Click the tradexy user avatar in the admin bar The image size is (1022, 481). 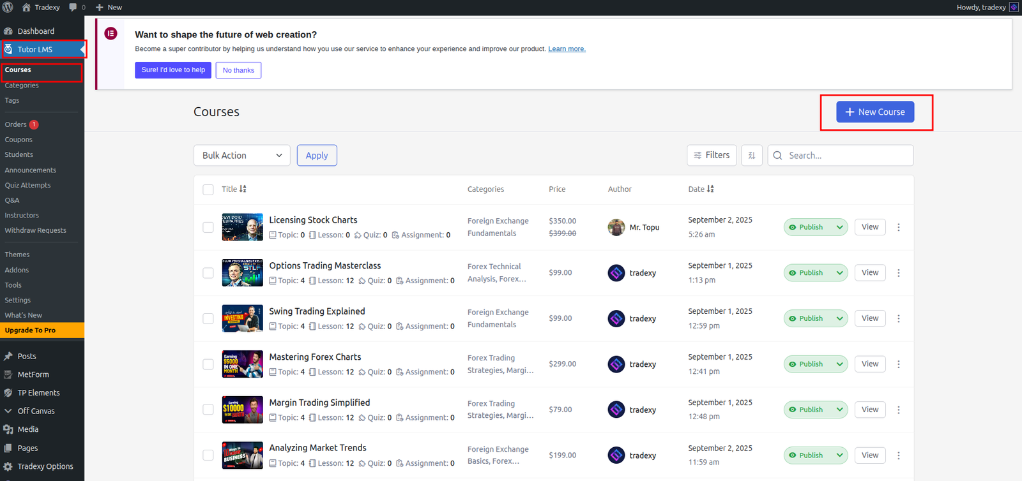[x=1014, y=7]
